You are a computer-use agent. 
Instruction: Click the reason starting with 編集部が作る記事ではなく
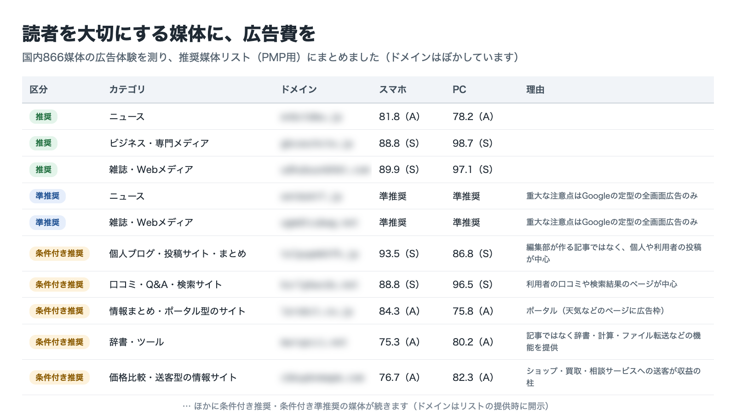click(614, 253)
